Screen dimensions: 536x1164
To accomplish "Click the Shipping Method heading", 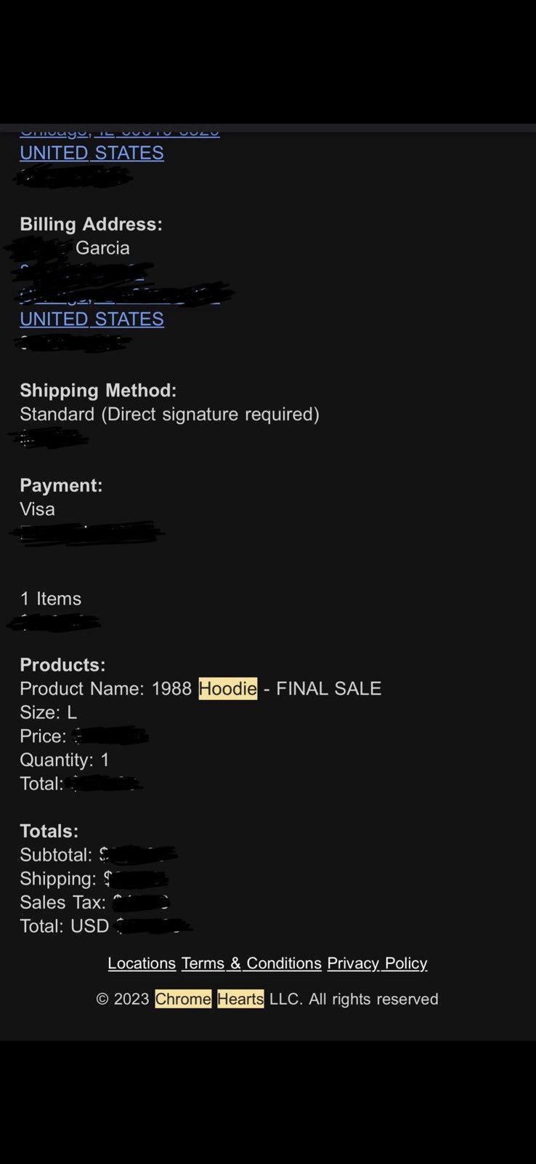I will (98, 391).
